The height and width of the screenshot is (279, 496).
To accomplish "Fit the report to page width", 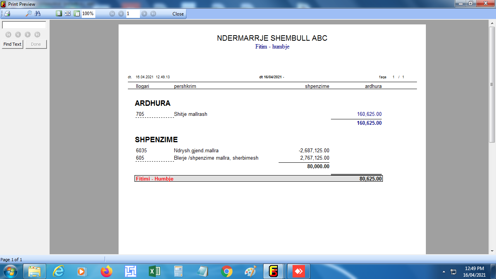I will pos(68,14).
